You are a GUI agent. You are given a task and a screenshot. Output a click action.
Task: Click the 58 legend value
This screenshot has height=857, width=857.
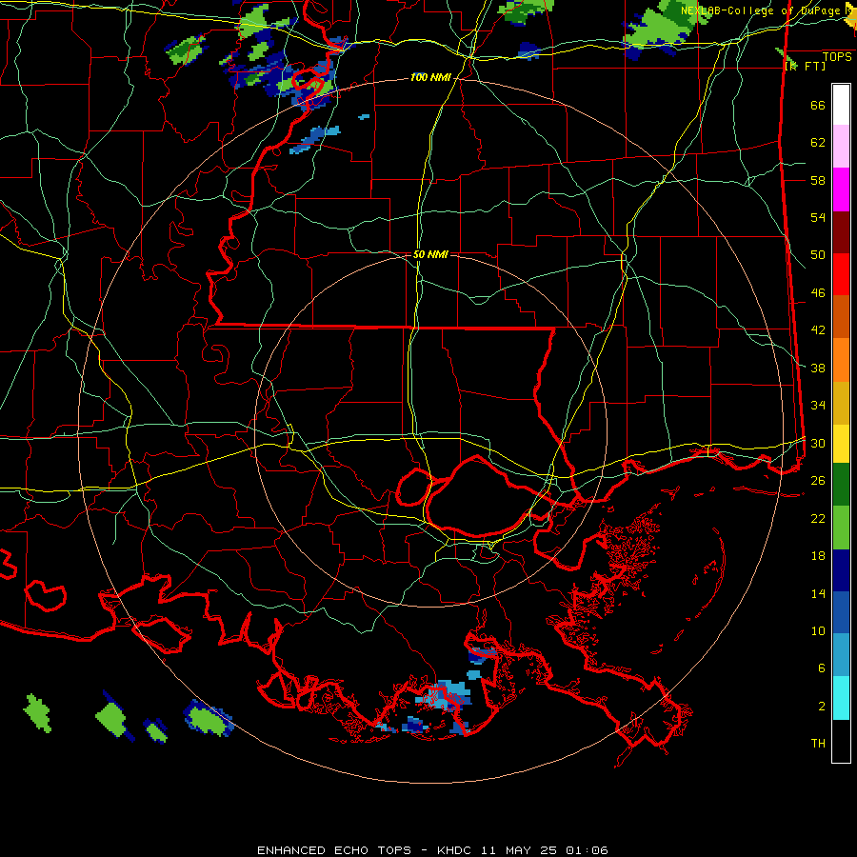click(818, 180)
